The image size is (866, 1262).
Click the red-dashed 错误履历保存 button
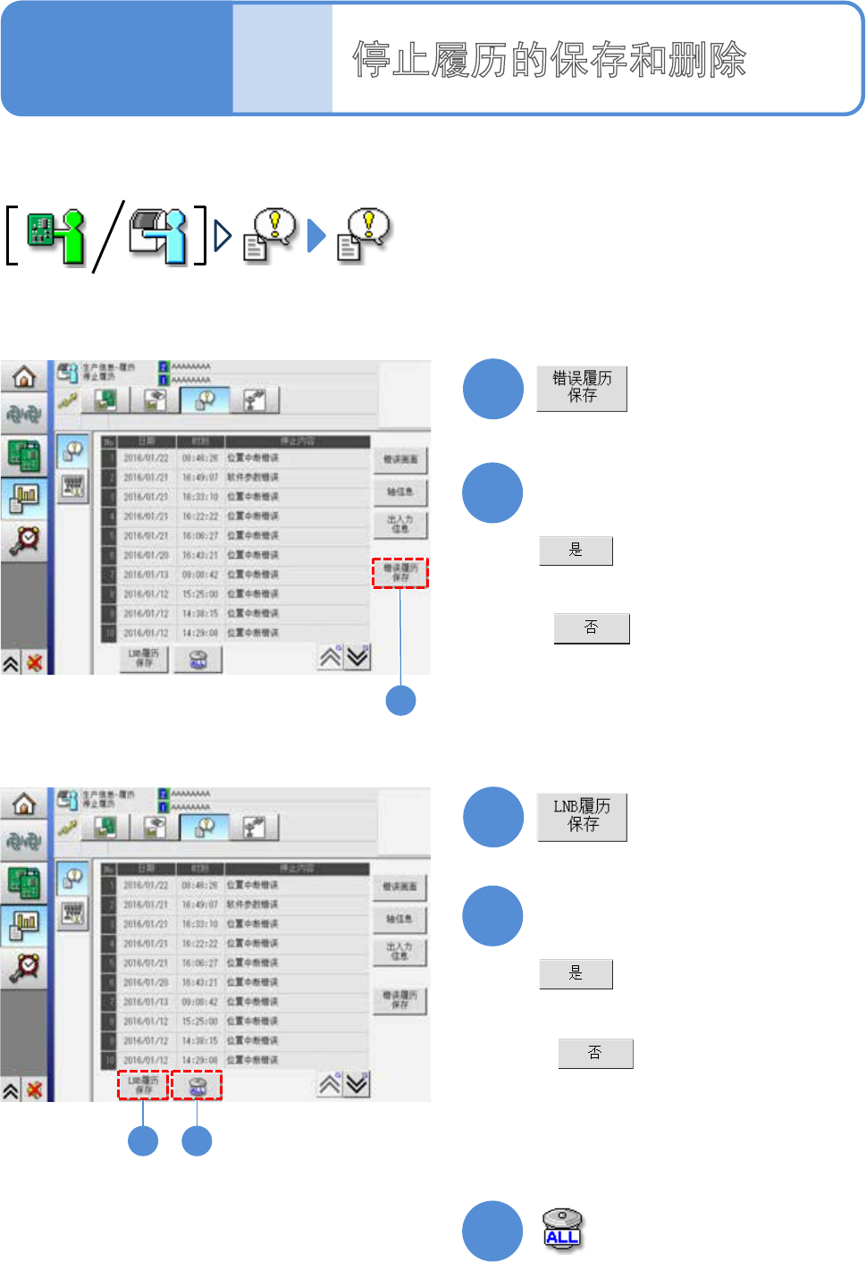tap(400, 573)
